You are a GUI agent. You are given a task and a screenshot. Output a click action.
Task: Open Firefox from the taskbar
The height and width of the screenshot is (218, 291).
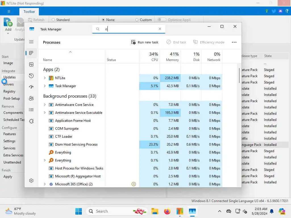[167, 211]
